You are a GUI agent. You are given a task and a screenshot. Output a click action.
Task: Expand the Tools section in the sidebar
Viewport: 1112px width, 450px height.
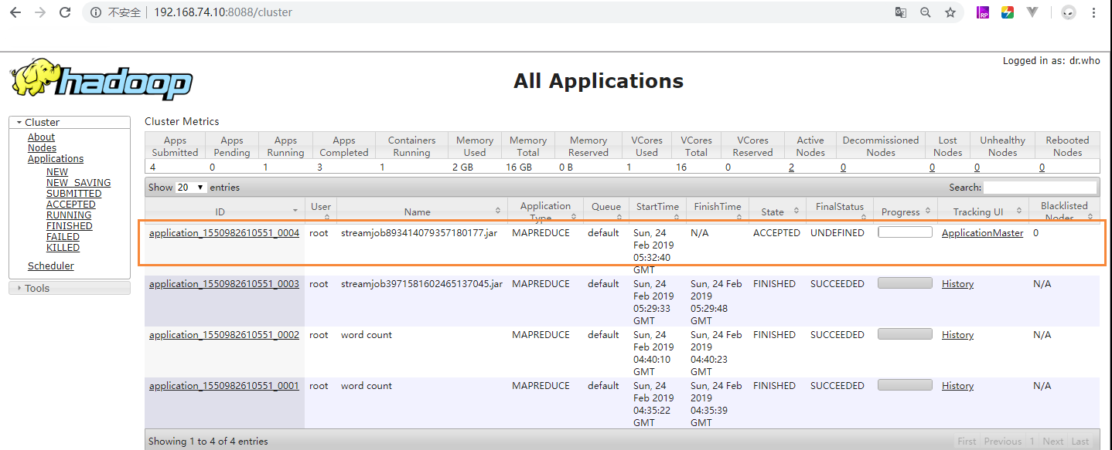coord(69,288)
